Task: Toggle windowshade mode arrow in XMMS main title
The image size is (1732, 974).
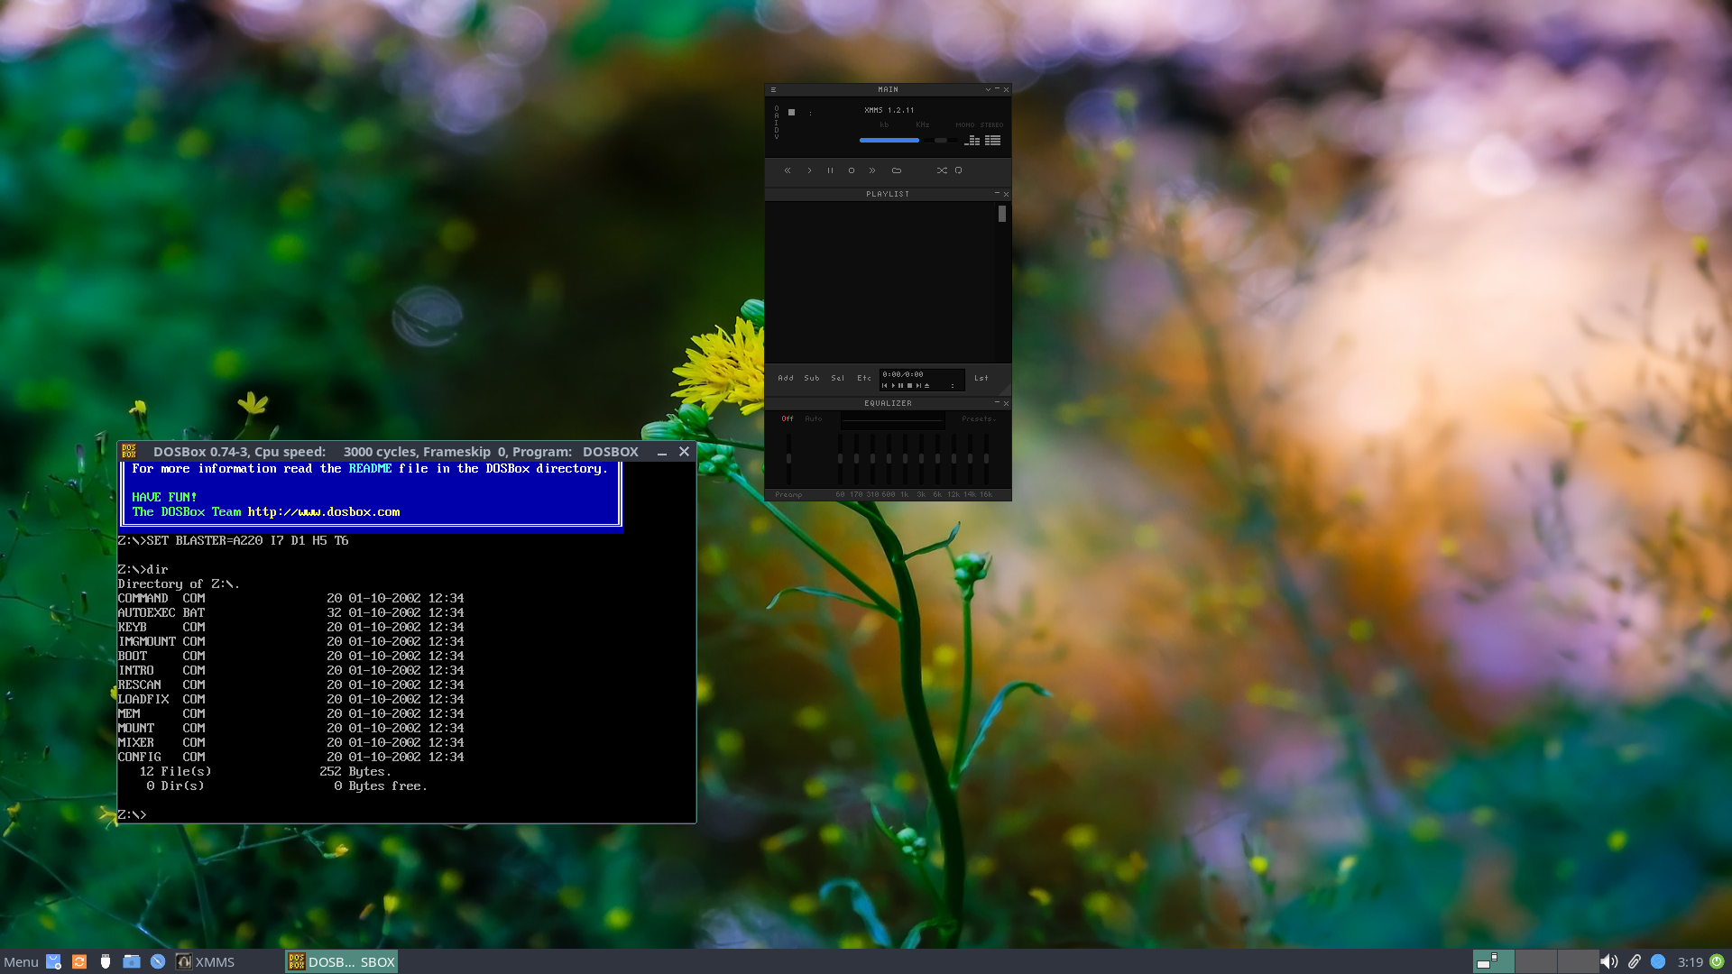Action: click(988, 89)
